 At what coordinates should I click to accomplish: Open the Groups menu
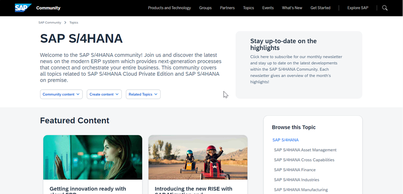[205, 8]
